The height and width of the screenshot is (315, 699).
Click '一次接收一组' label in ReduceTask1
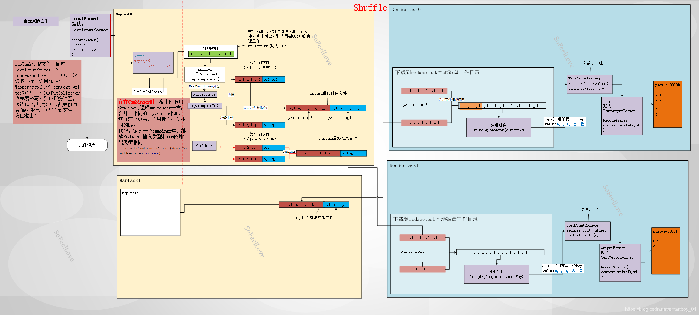pos(589,210)
